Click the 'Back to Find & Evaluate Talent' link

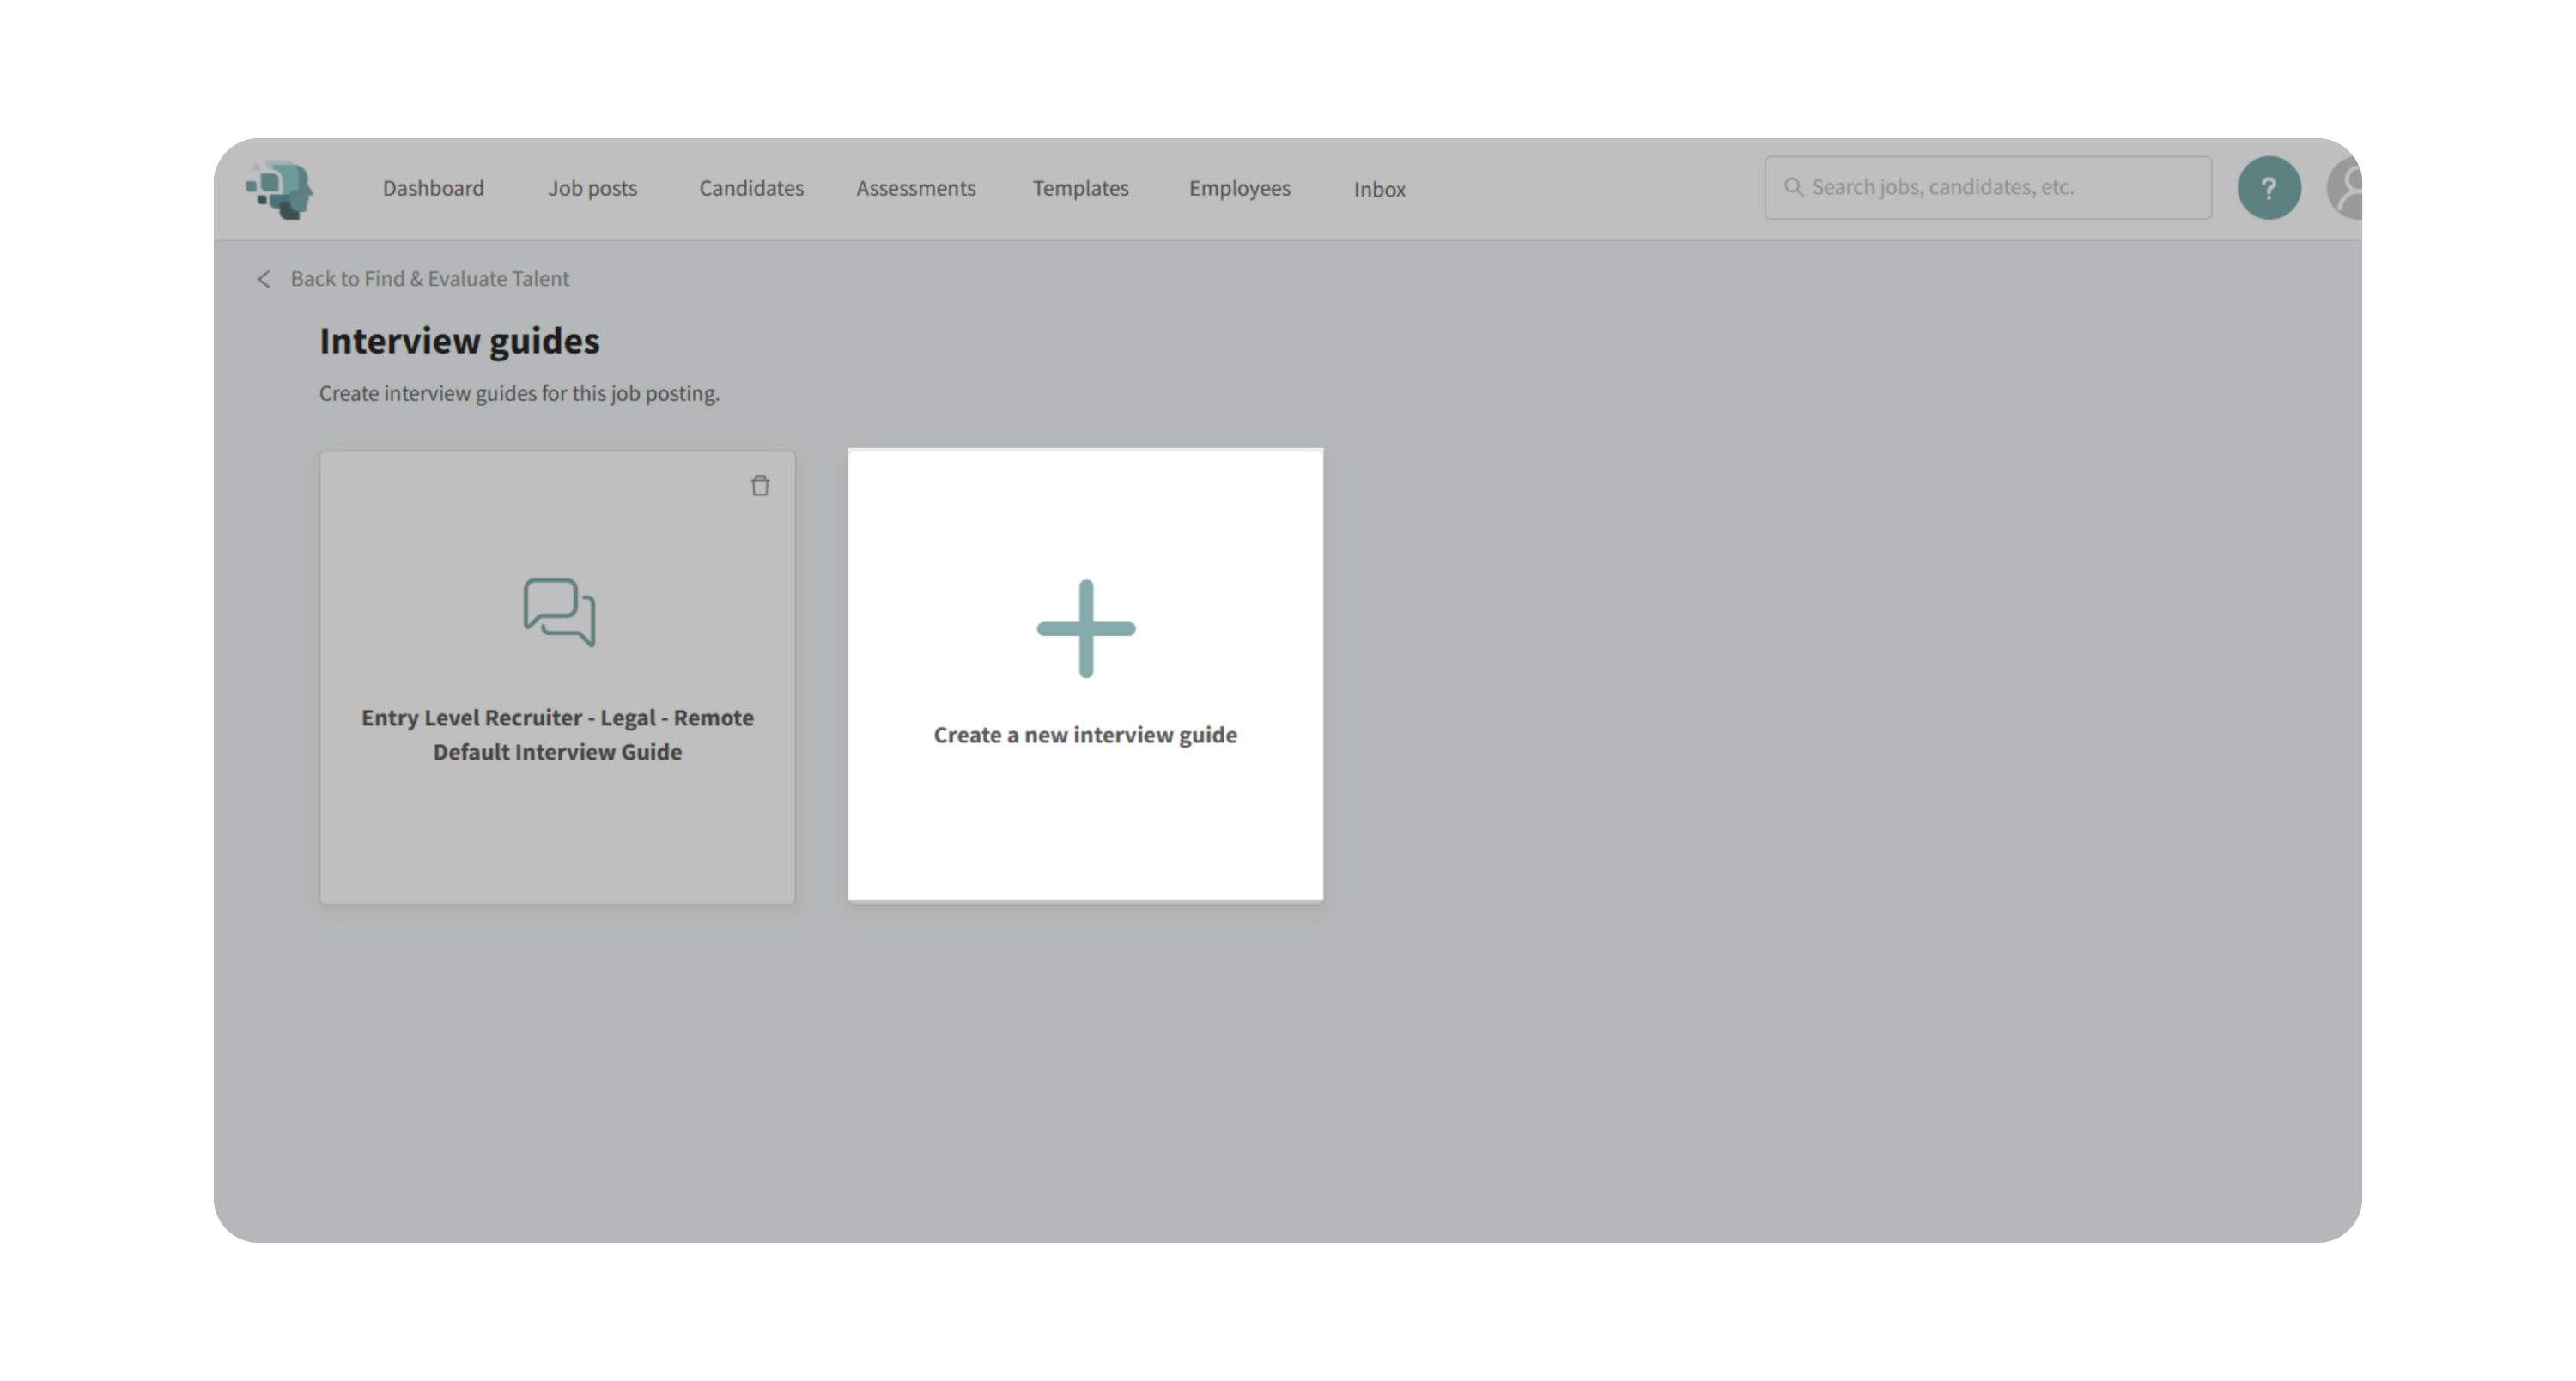pos(429,279)
